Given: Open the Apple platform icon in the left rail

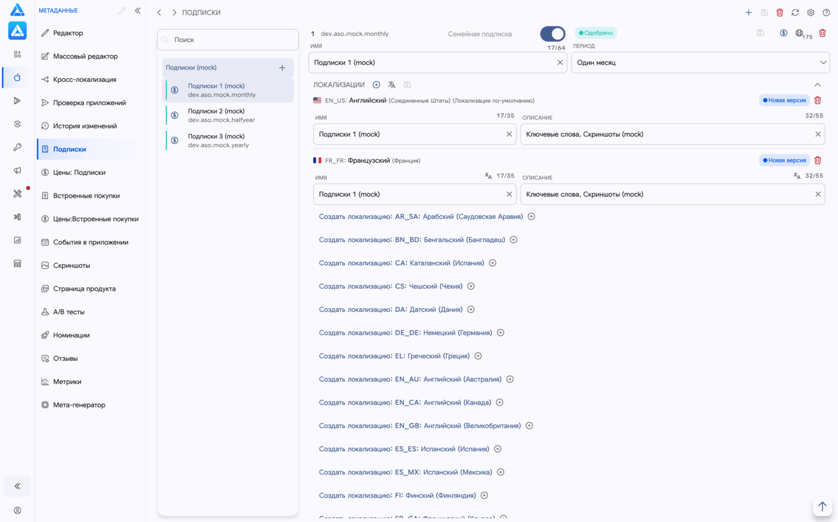Looking at the screenshot, I should pos(17,77).
